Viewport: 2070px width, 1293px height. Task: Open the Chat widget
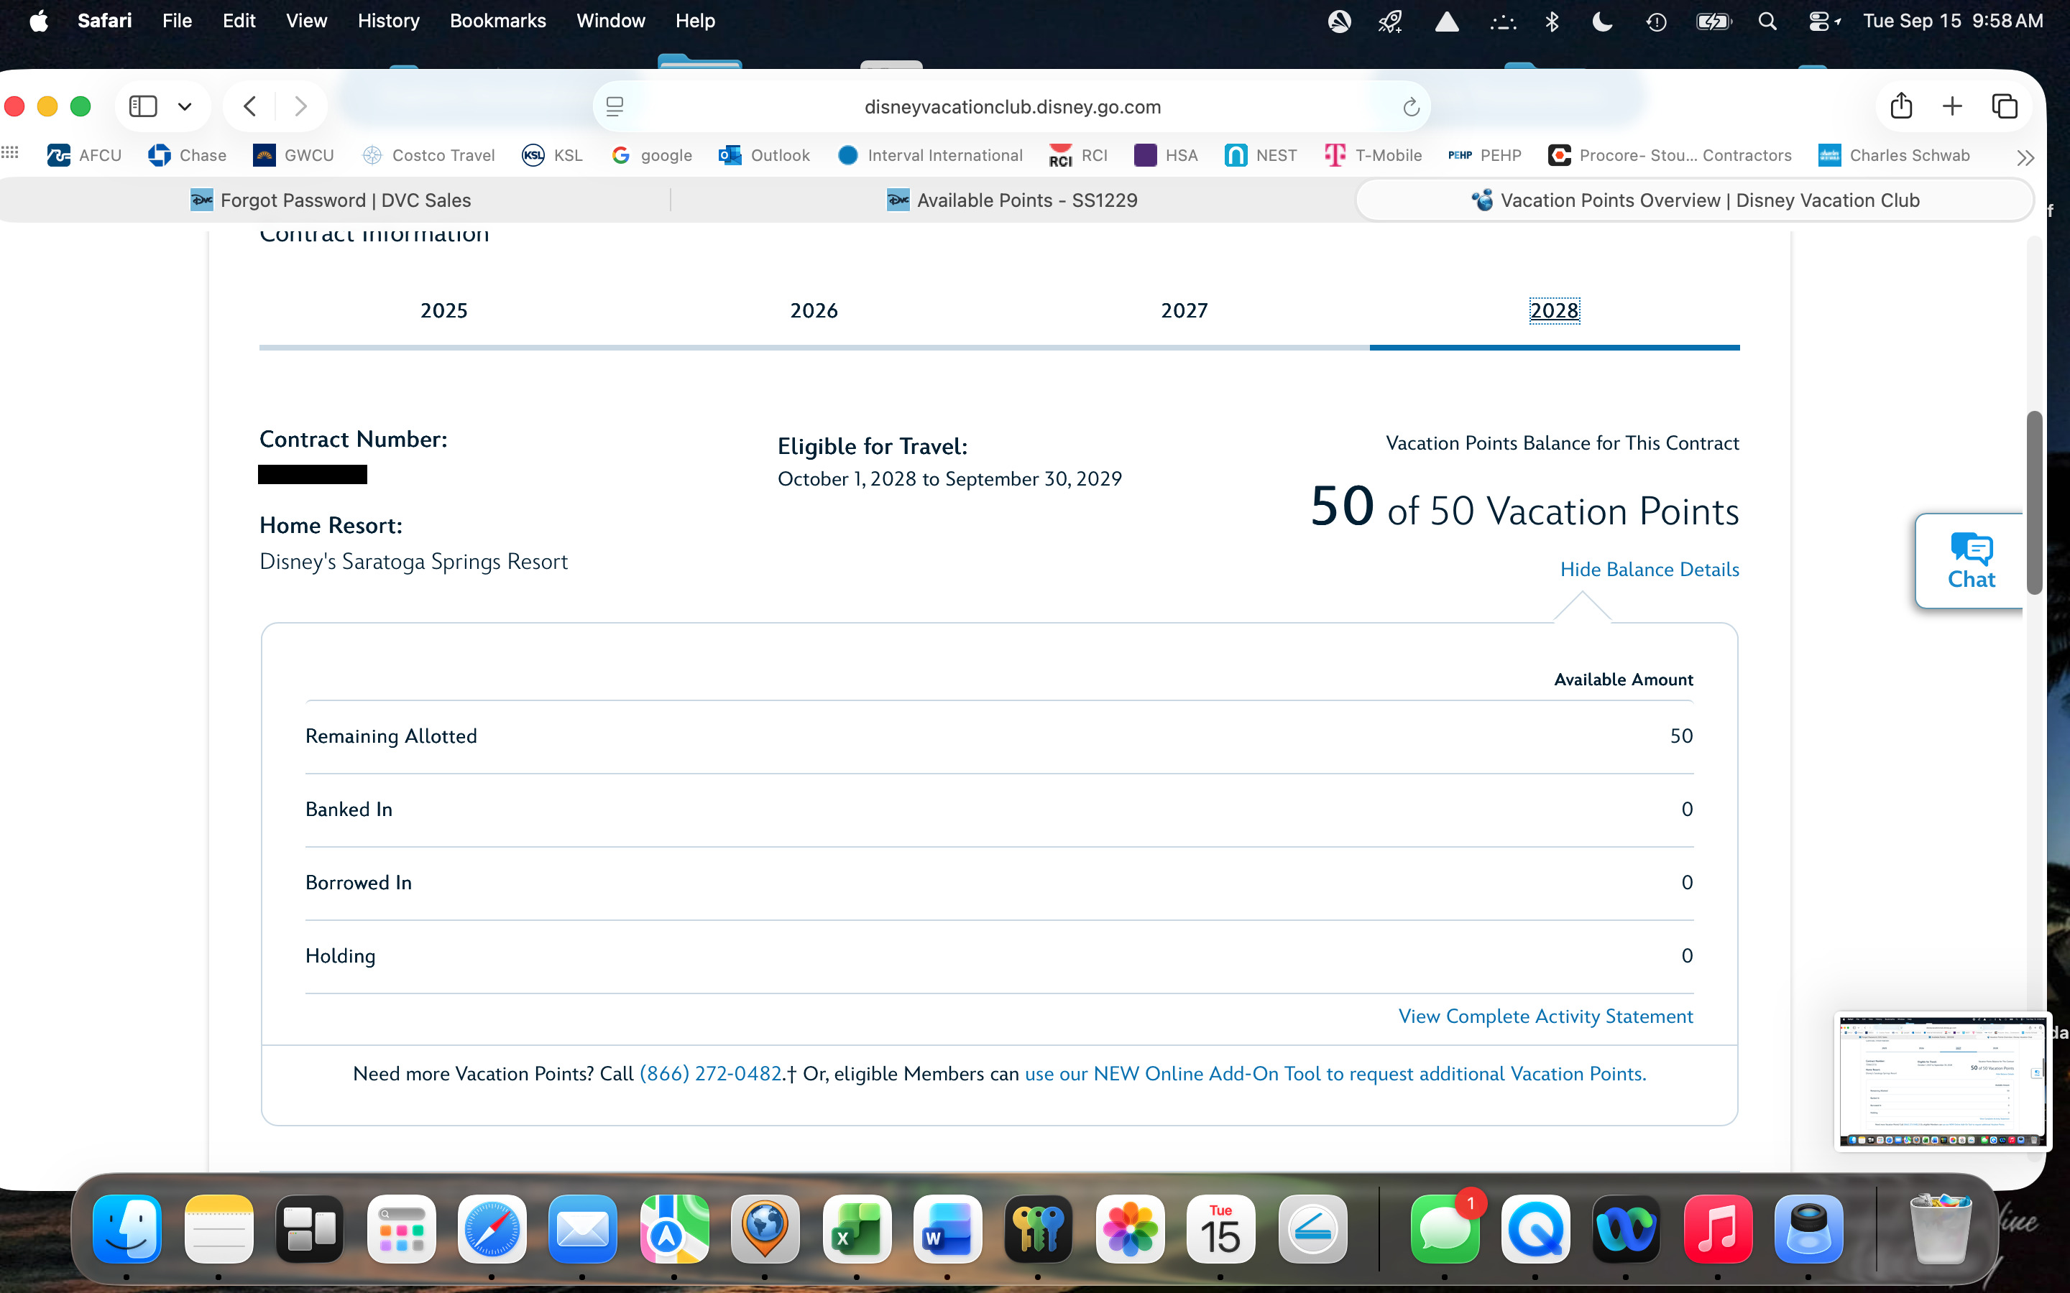1970,561
